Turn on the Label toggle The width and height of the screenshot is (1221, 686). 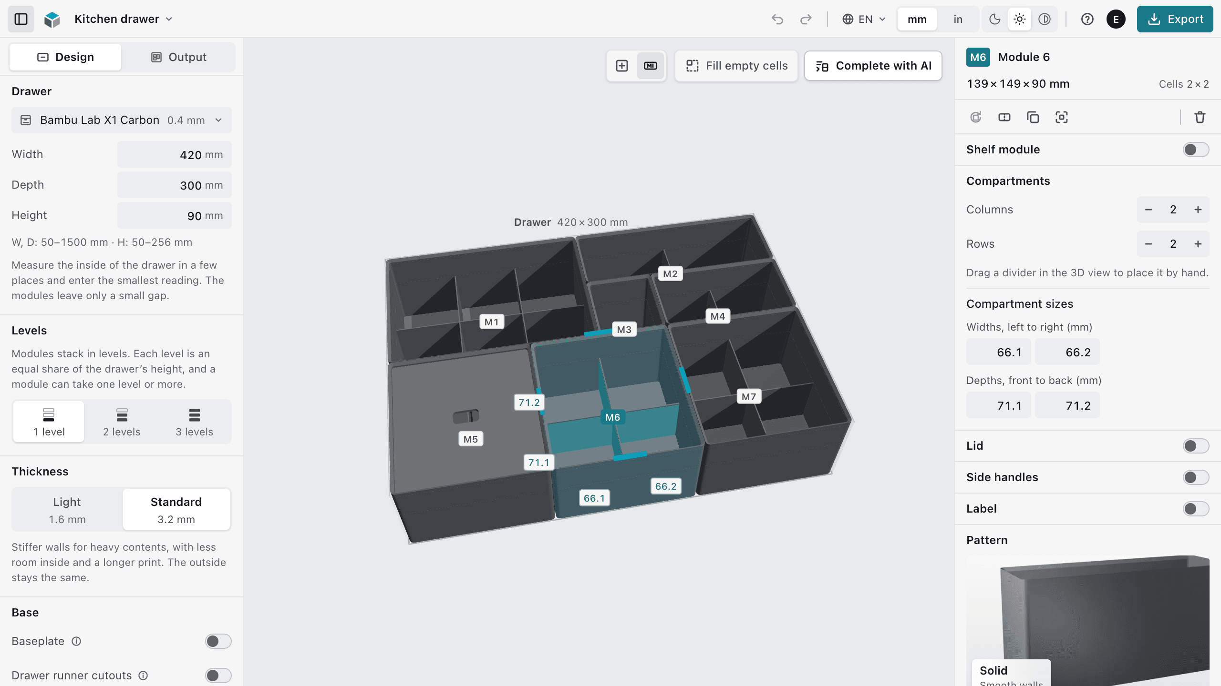tap(1196, 509)
